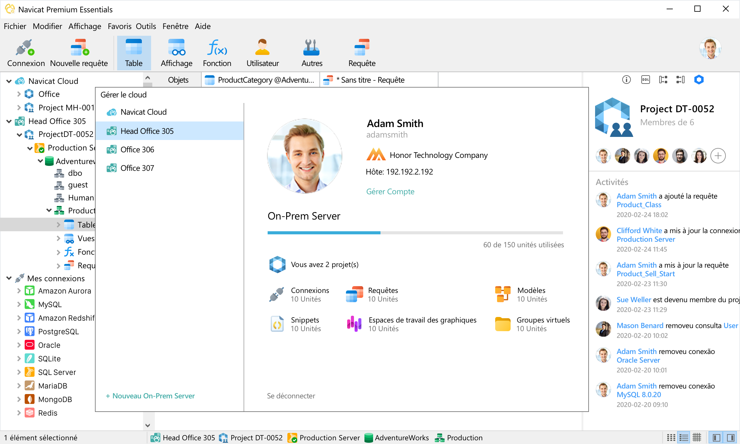The width and height of the screenshot is (740, 444).
Task: Select Office 307 in the cloud list
Action: click(x=170, y=168)
